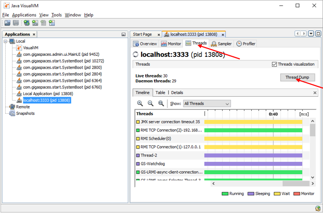Switch to the Sampler tab

[x=221, y=44]
